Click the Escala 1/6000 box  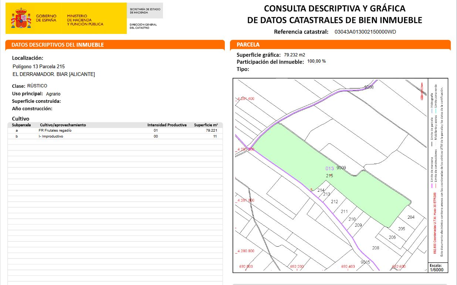pos(437,268)
